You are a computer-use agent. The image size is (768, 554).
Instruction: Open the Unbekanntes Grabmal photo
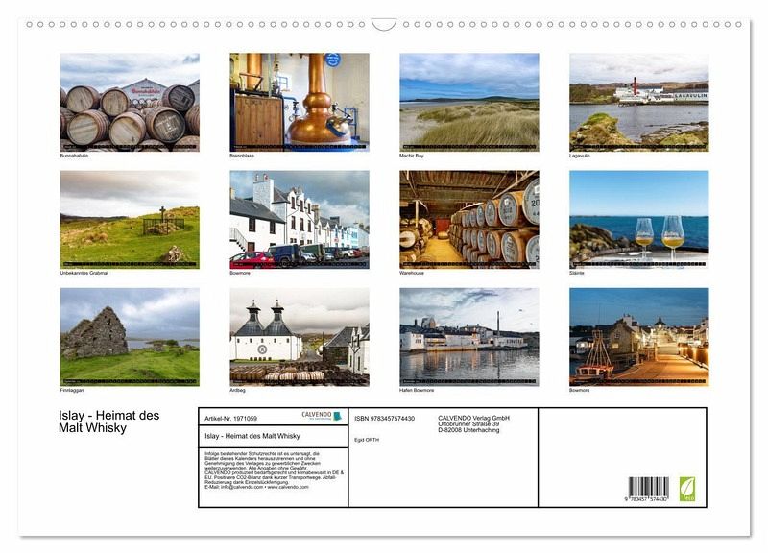(130, 220)
